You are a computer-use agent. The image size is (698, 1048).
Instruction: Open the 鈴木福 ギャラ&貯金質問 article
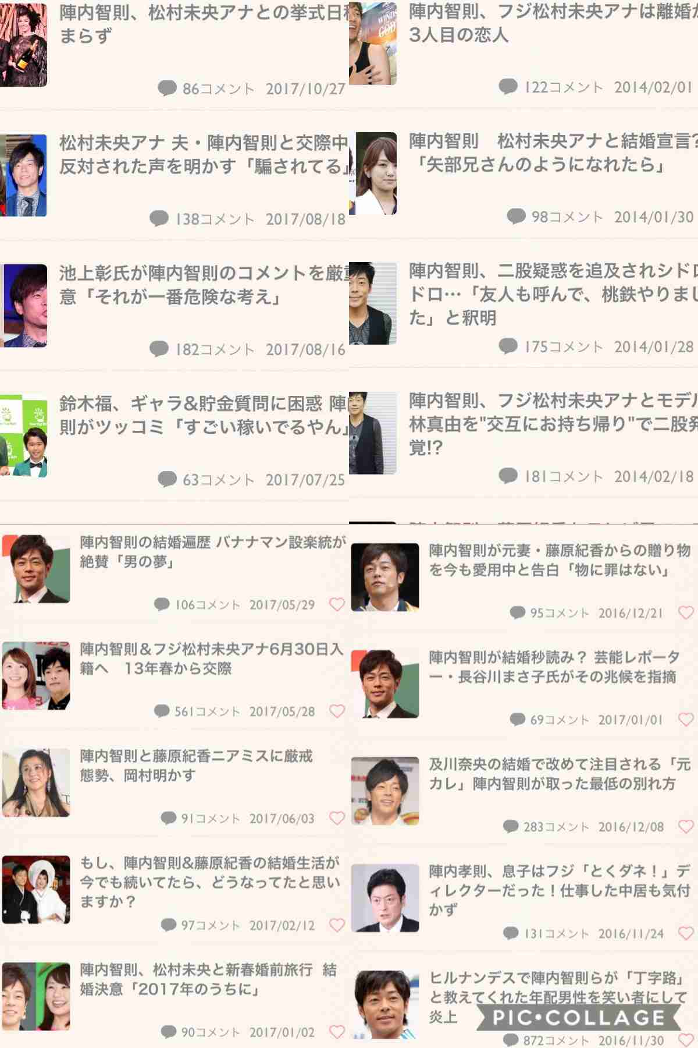pos(204,415)
